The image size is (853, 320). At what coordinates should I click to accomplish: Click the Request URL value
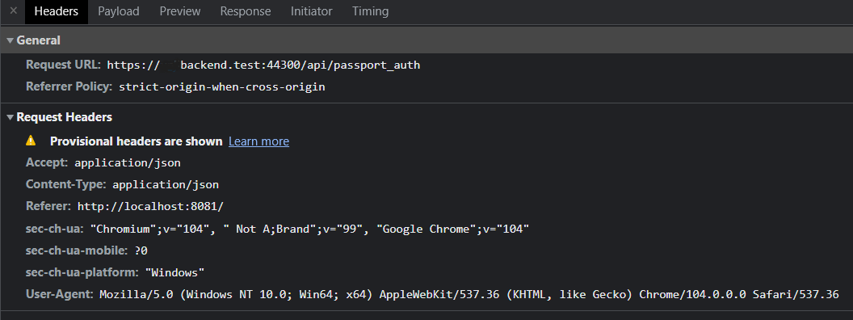click(263, 65)
